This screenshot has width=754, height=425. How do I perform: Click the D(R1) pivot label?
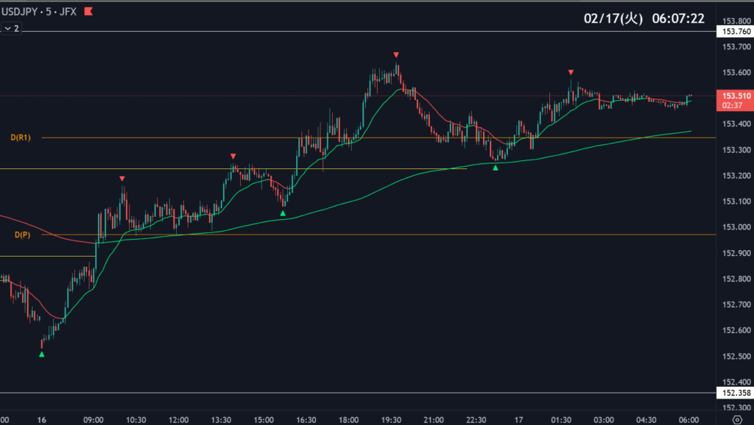(x=21, y=137)
